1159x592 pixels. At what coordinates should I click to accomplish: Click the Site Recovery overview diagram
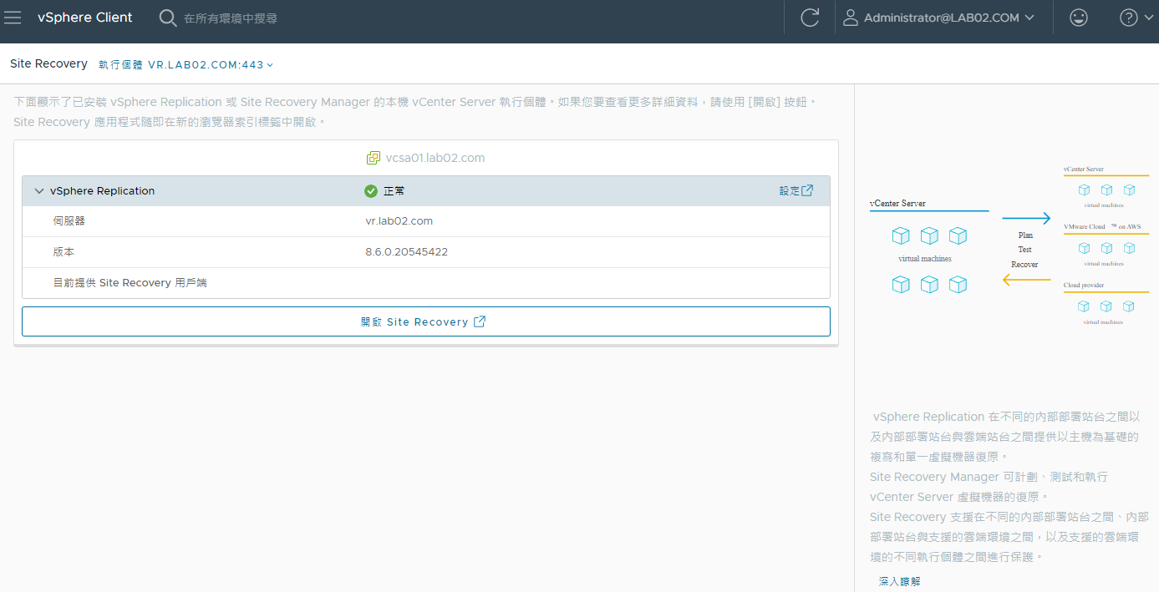point(1009,245)
